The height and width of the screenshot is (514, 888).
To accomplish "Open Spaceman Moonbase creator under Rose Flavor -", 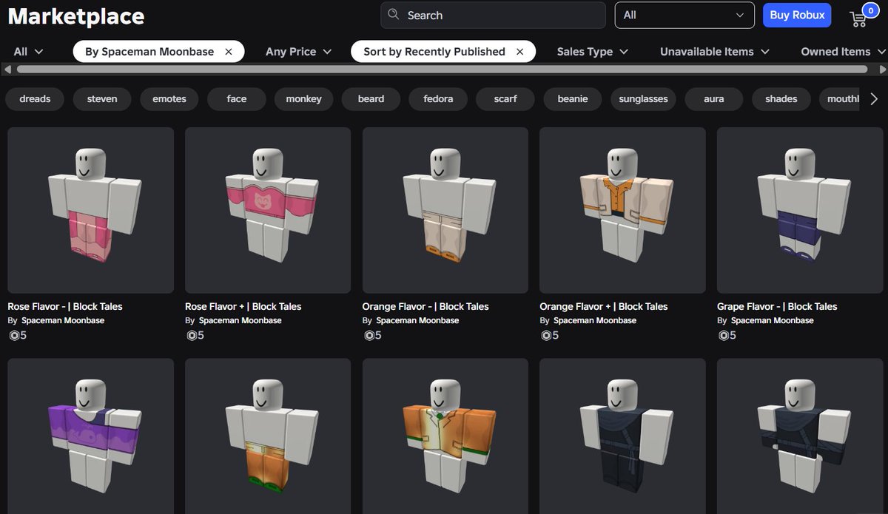I will pyautogui.click(x=63, y=320).
